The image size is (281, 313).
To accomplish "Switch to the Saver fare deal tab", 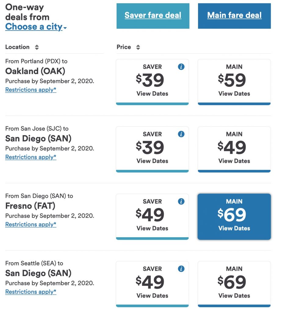I will click(x=153, y=16).
